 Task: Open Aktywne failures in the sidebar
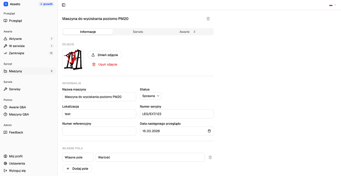[x=15, y=39]
